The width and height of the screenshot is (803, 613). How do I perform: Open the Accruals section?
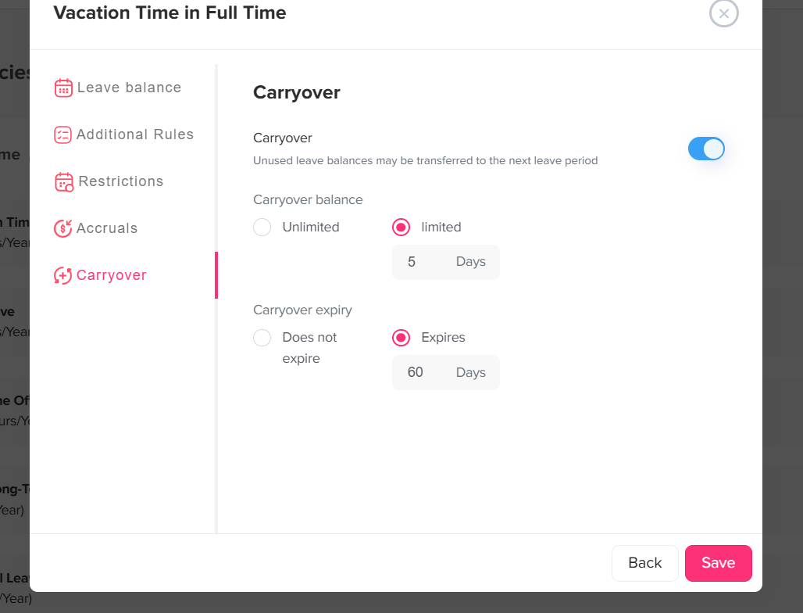coord(107,228)
